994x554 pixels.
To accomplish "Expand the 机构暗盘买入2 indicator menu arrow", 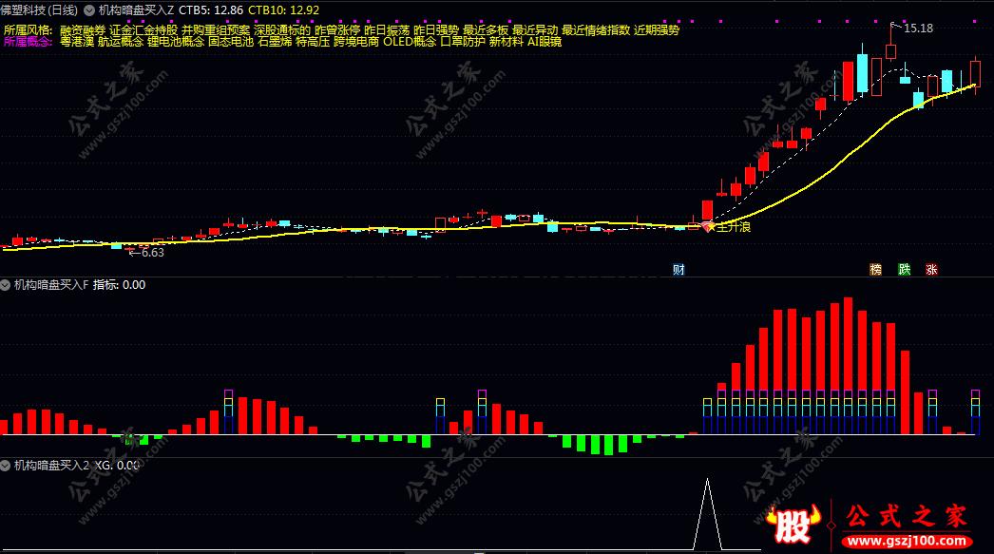I will click(x=5, y=466).
